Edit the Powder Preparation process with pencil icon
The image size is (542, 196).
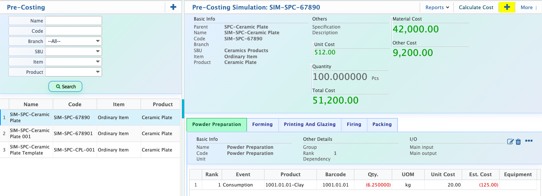[x=510, y=142]
